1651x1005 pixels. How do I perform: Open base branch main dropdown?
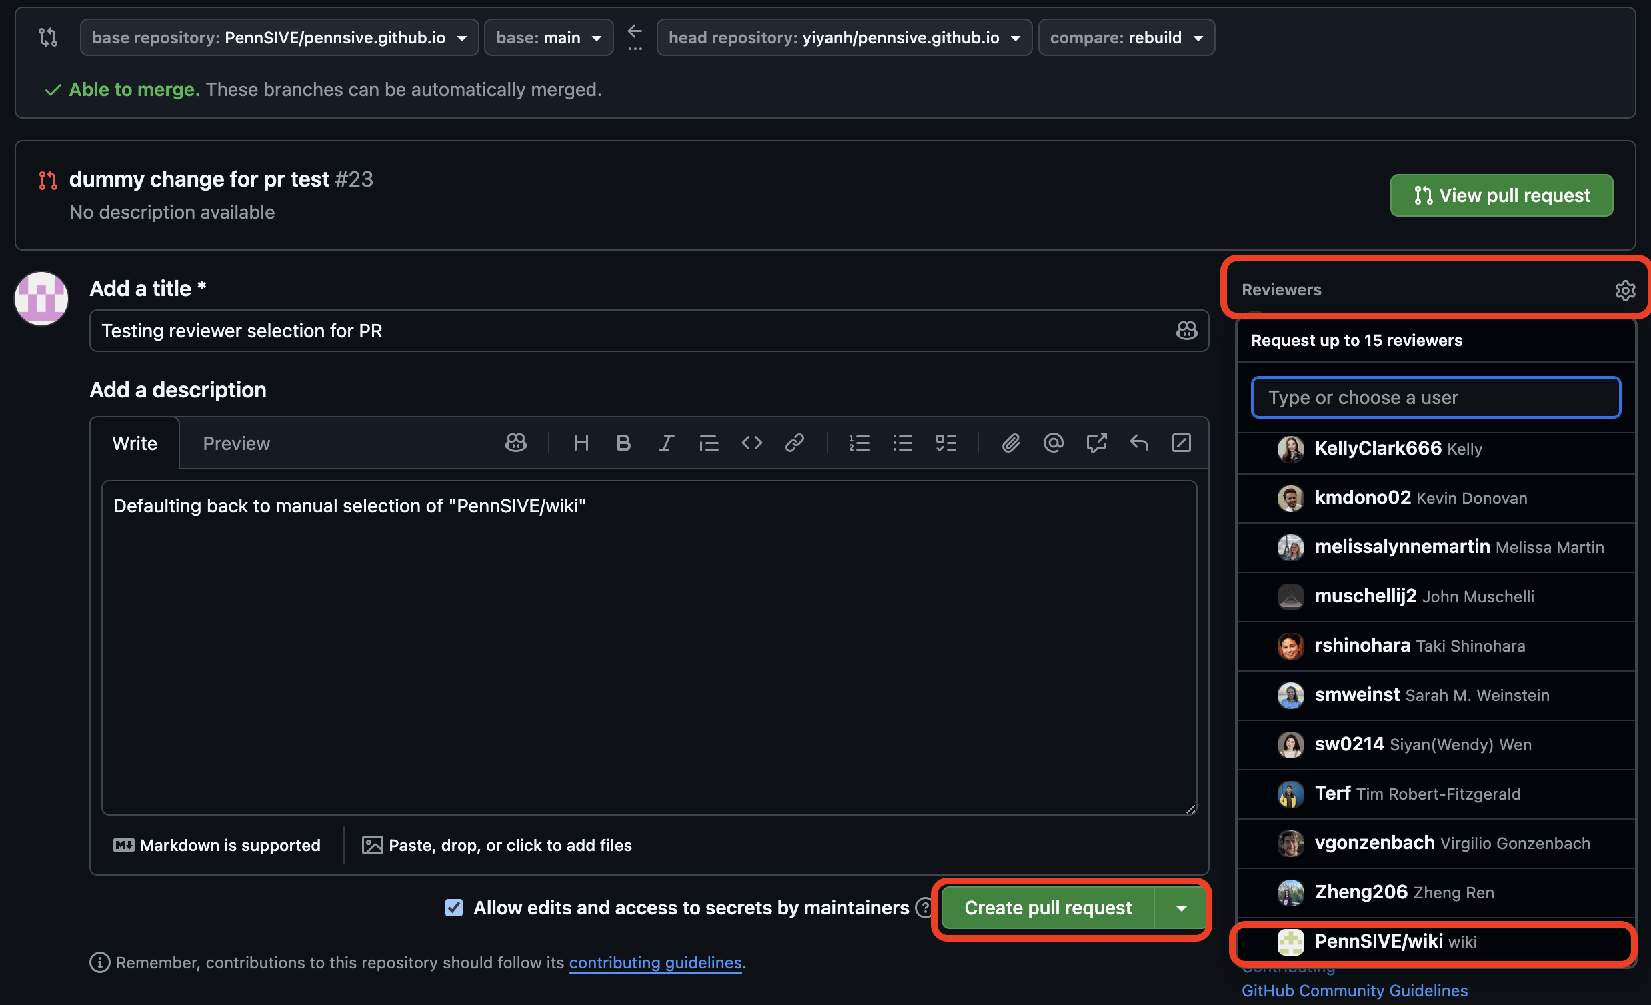click(549, 37)
